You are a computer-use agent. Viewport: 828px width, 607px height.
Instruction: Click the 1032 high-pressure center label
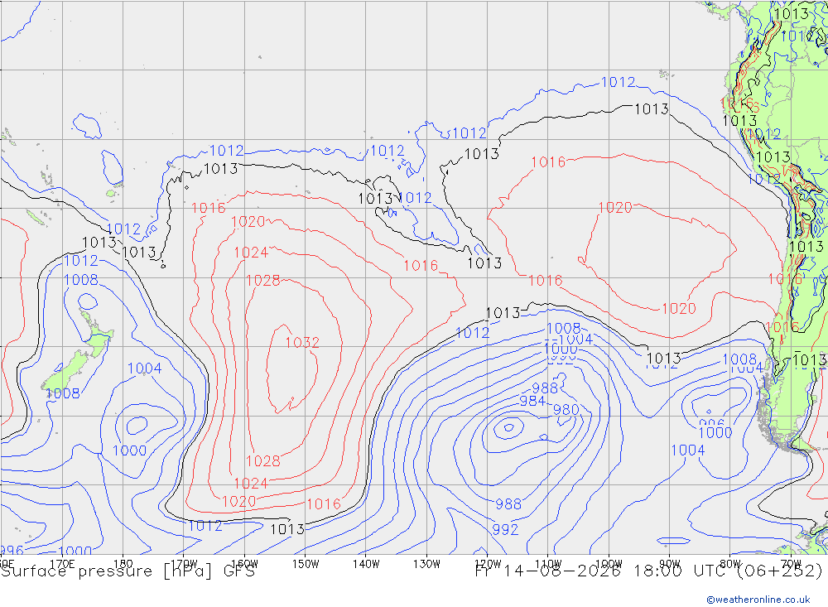click(x=302, y=342)
